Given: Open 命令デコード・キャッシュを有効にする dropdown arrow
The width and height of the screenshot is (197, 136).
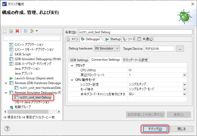Looking at the screenshot, I should (184, 94).
